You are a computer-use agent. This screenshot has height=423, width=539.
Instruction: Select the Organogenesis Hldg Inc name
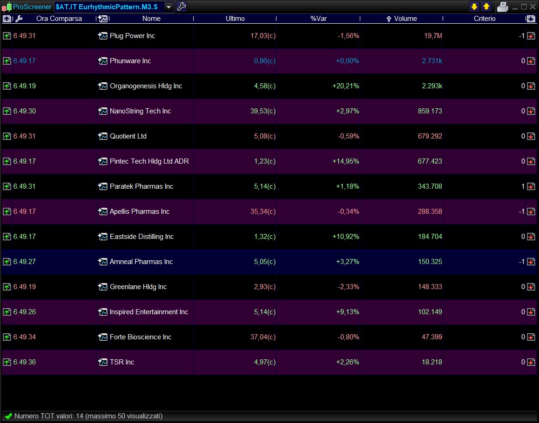pos(146,86)
